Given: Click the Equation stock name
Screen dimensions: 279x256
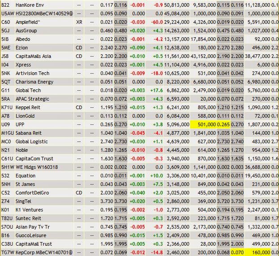Looking at the screenshot, I should click(x=26, y=176).
